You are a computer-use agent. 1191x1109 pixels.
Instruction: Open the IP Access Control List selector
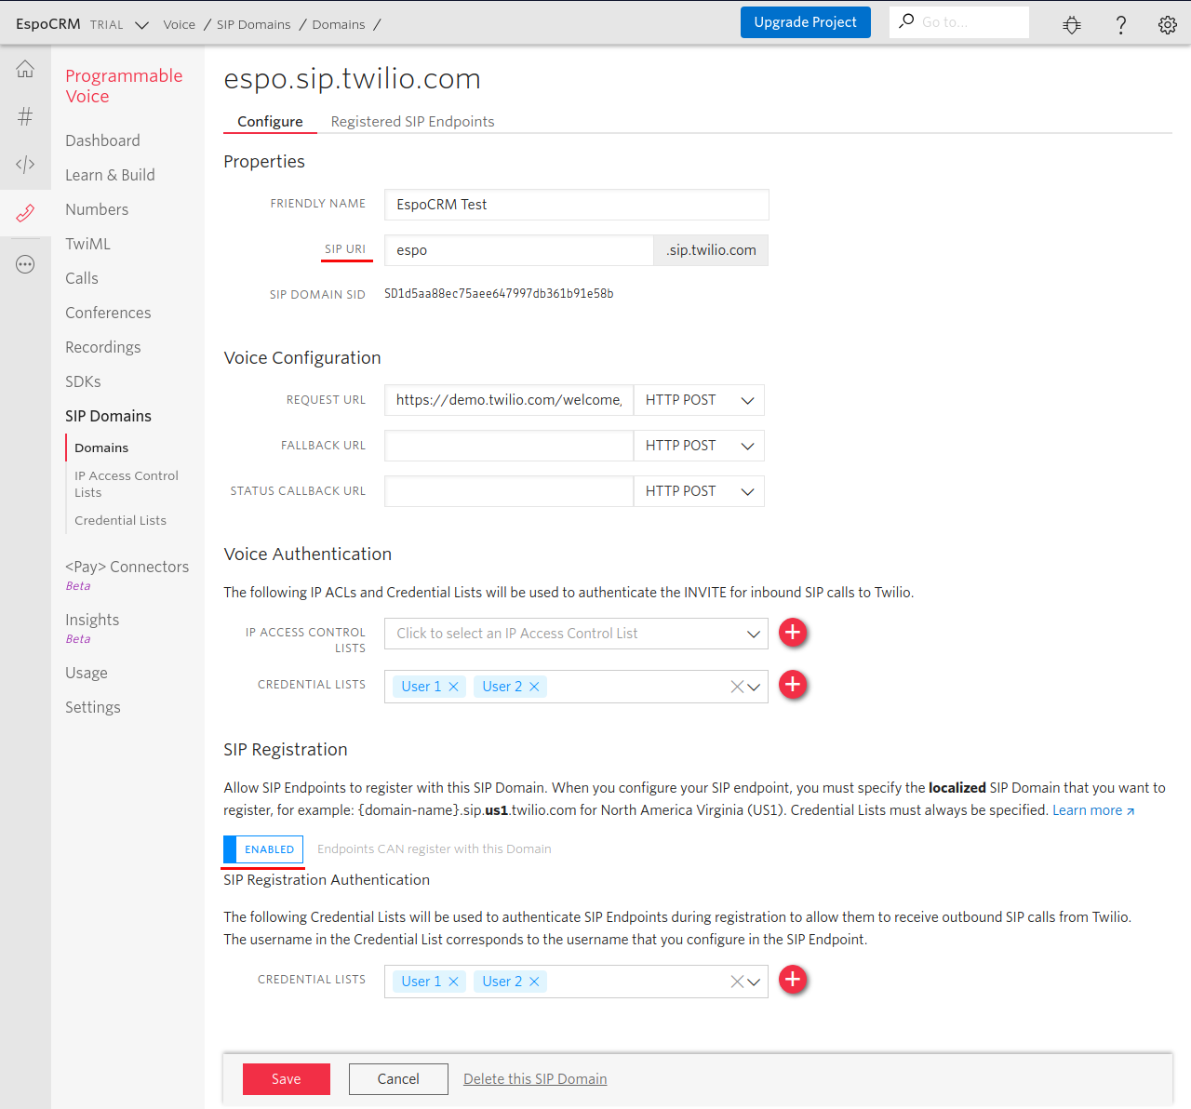[575, 634]
